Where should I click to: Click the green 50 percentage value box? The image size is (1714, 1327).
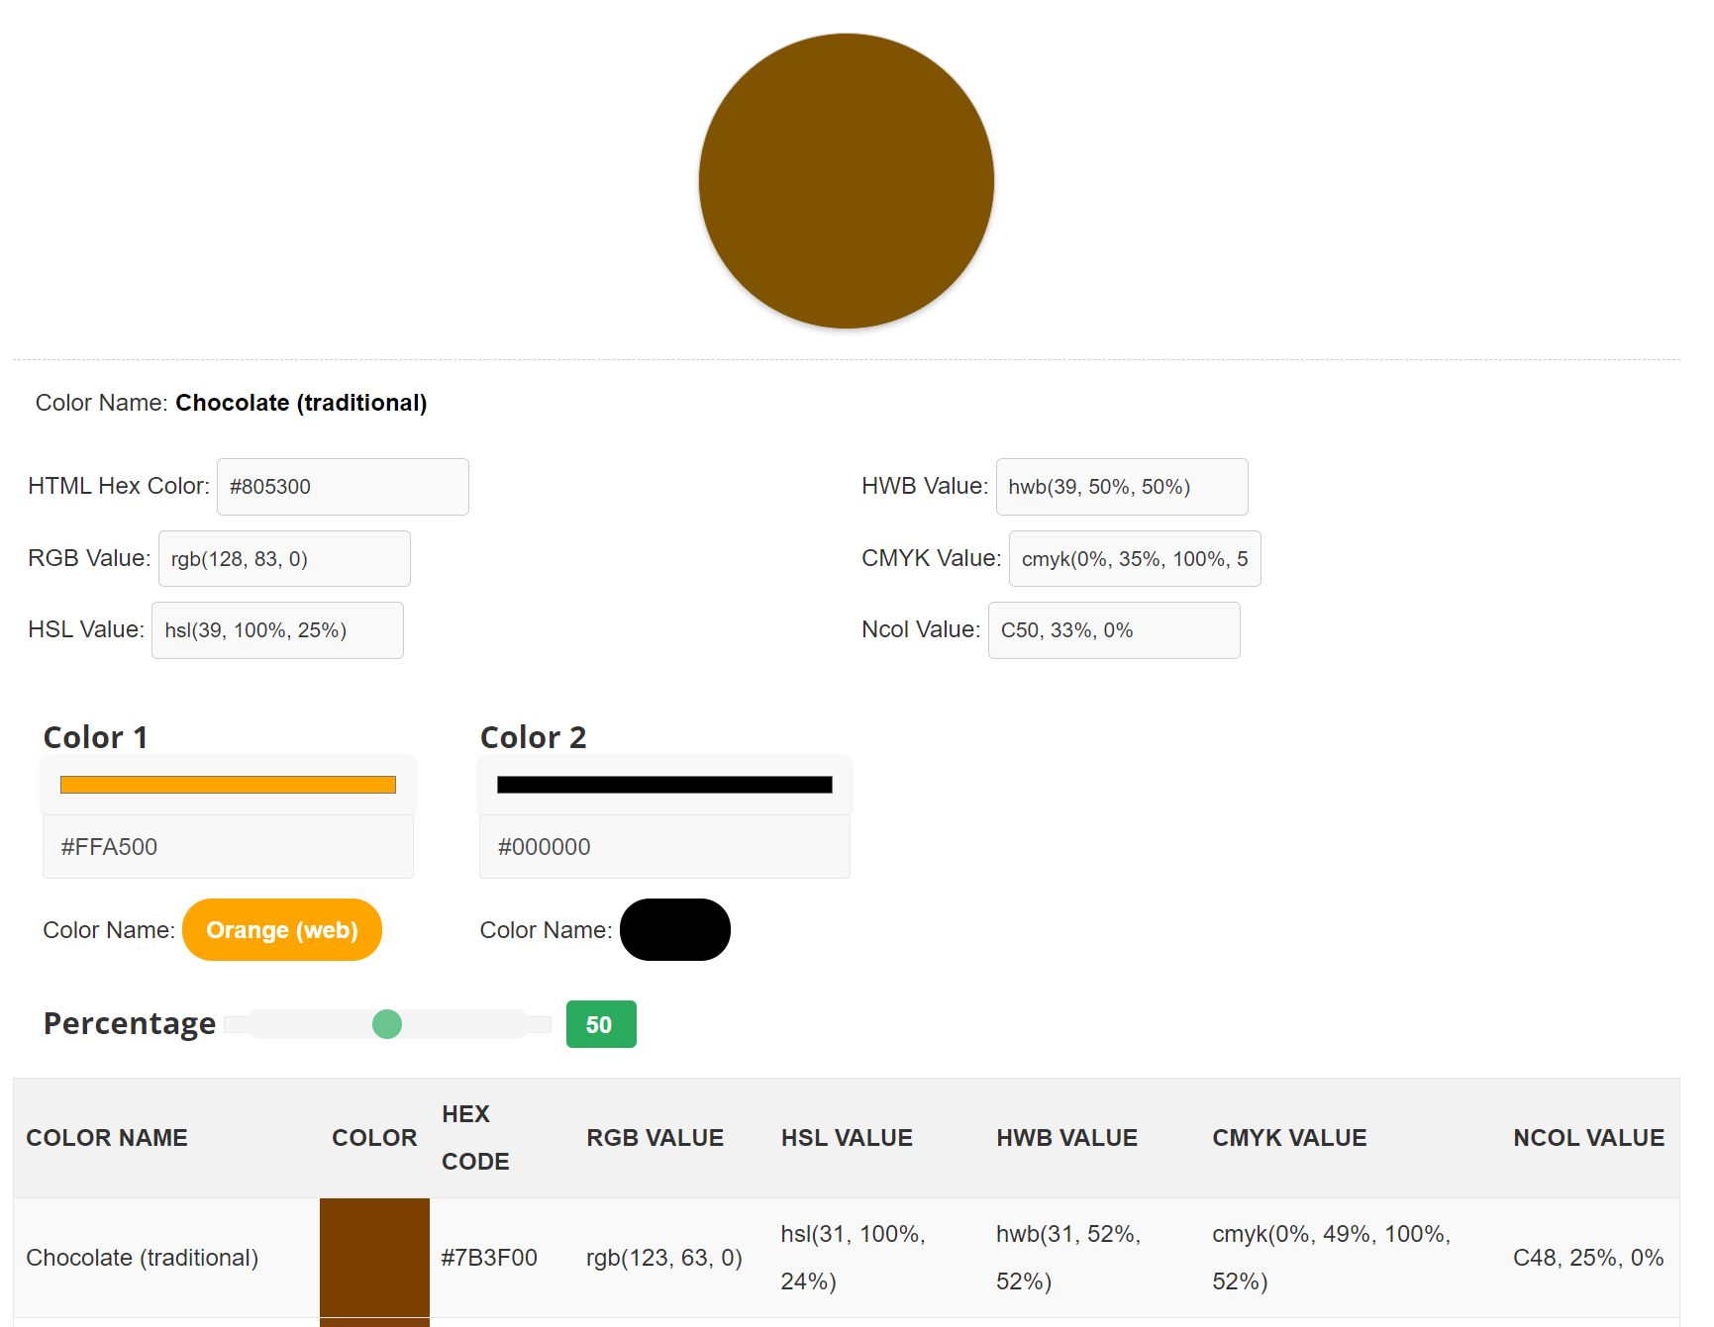tap(601, 1024)
